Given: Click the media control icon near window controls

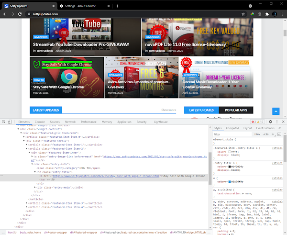Looking at the screenshot, I should point(250,6).
